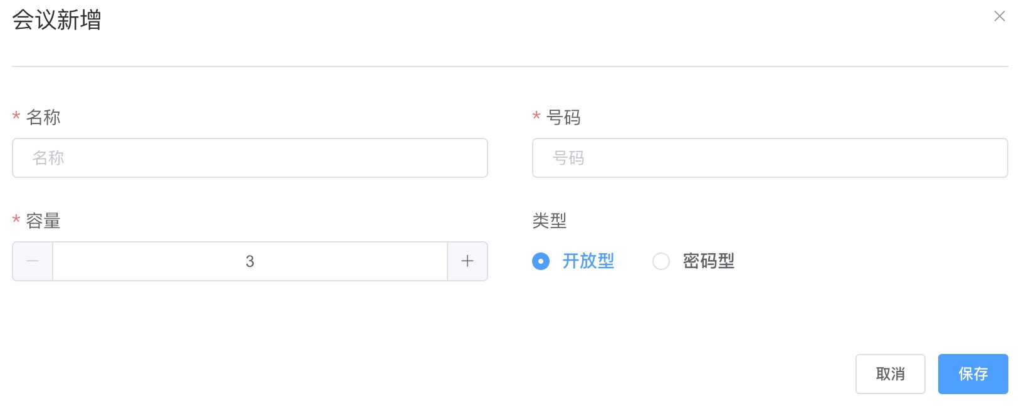Focus the meeting number text box
1024x406 pixels.
tap(770, 158)
